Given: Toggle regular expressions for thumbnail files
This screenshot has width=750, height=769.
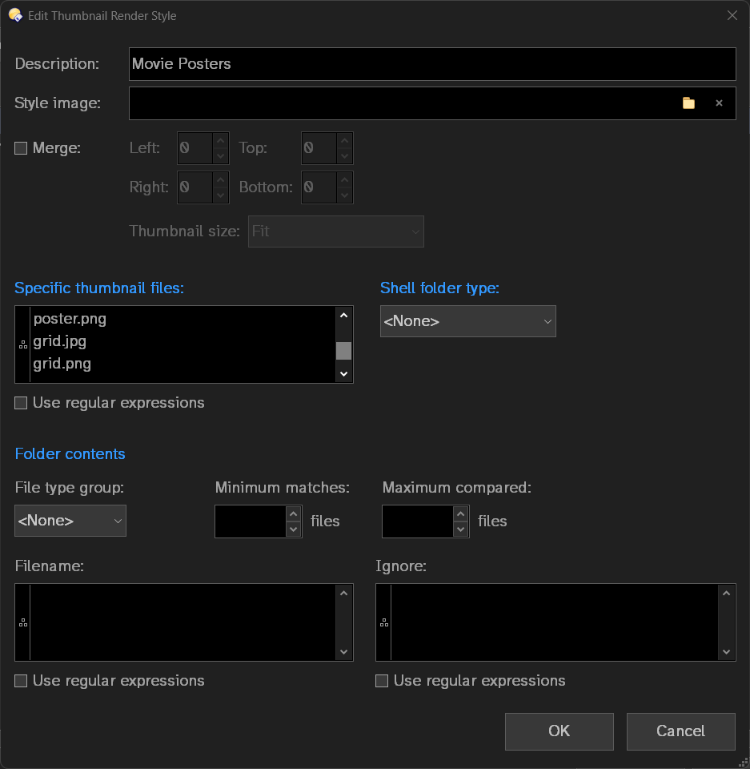Looking at the screenshot, I should [21, 403].
